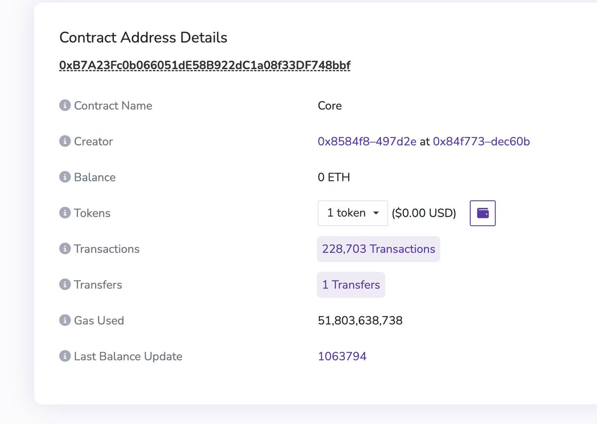Click the Balance label
The image size is (597, 424).
pyautogui.click(x=95, y=177)
